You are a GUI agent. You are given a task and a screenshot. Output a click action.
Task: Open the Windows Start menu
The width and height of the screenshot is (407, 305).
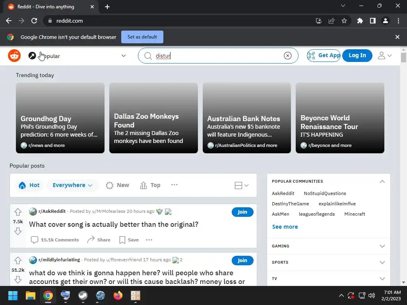tap(13, 295)
